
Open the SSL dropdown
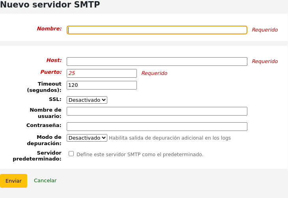(87, 100)
